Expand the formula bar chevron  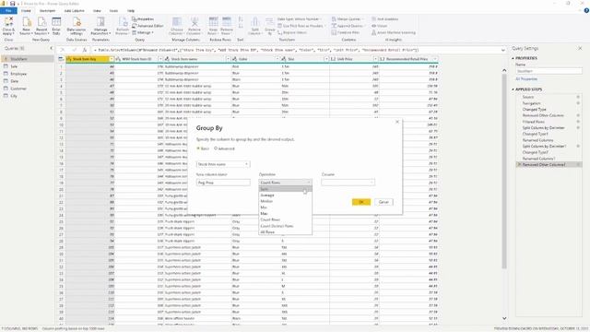(x=503, y=50)
